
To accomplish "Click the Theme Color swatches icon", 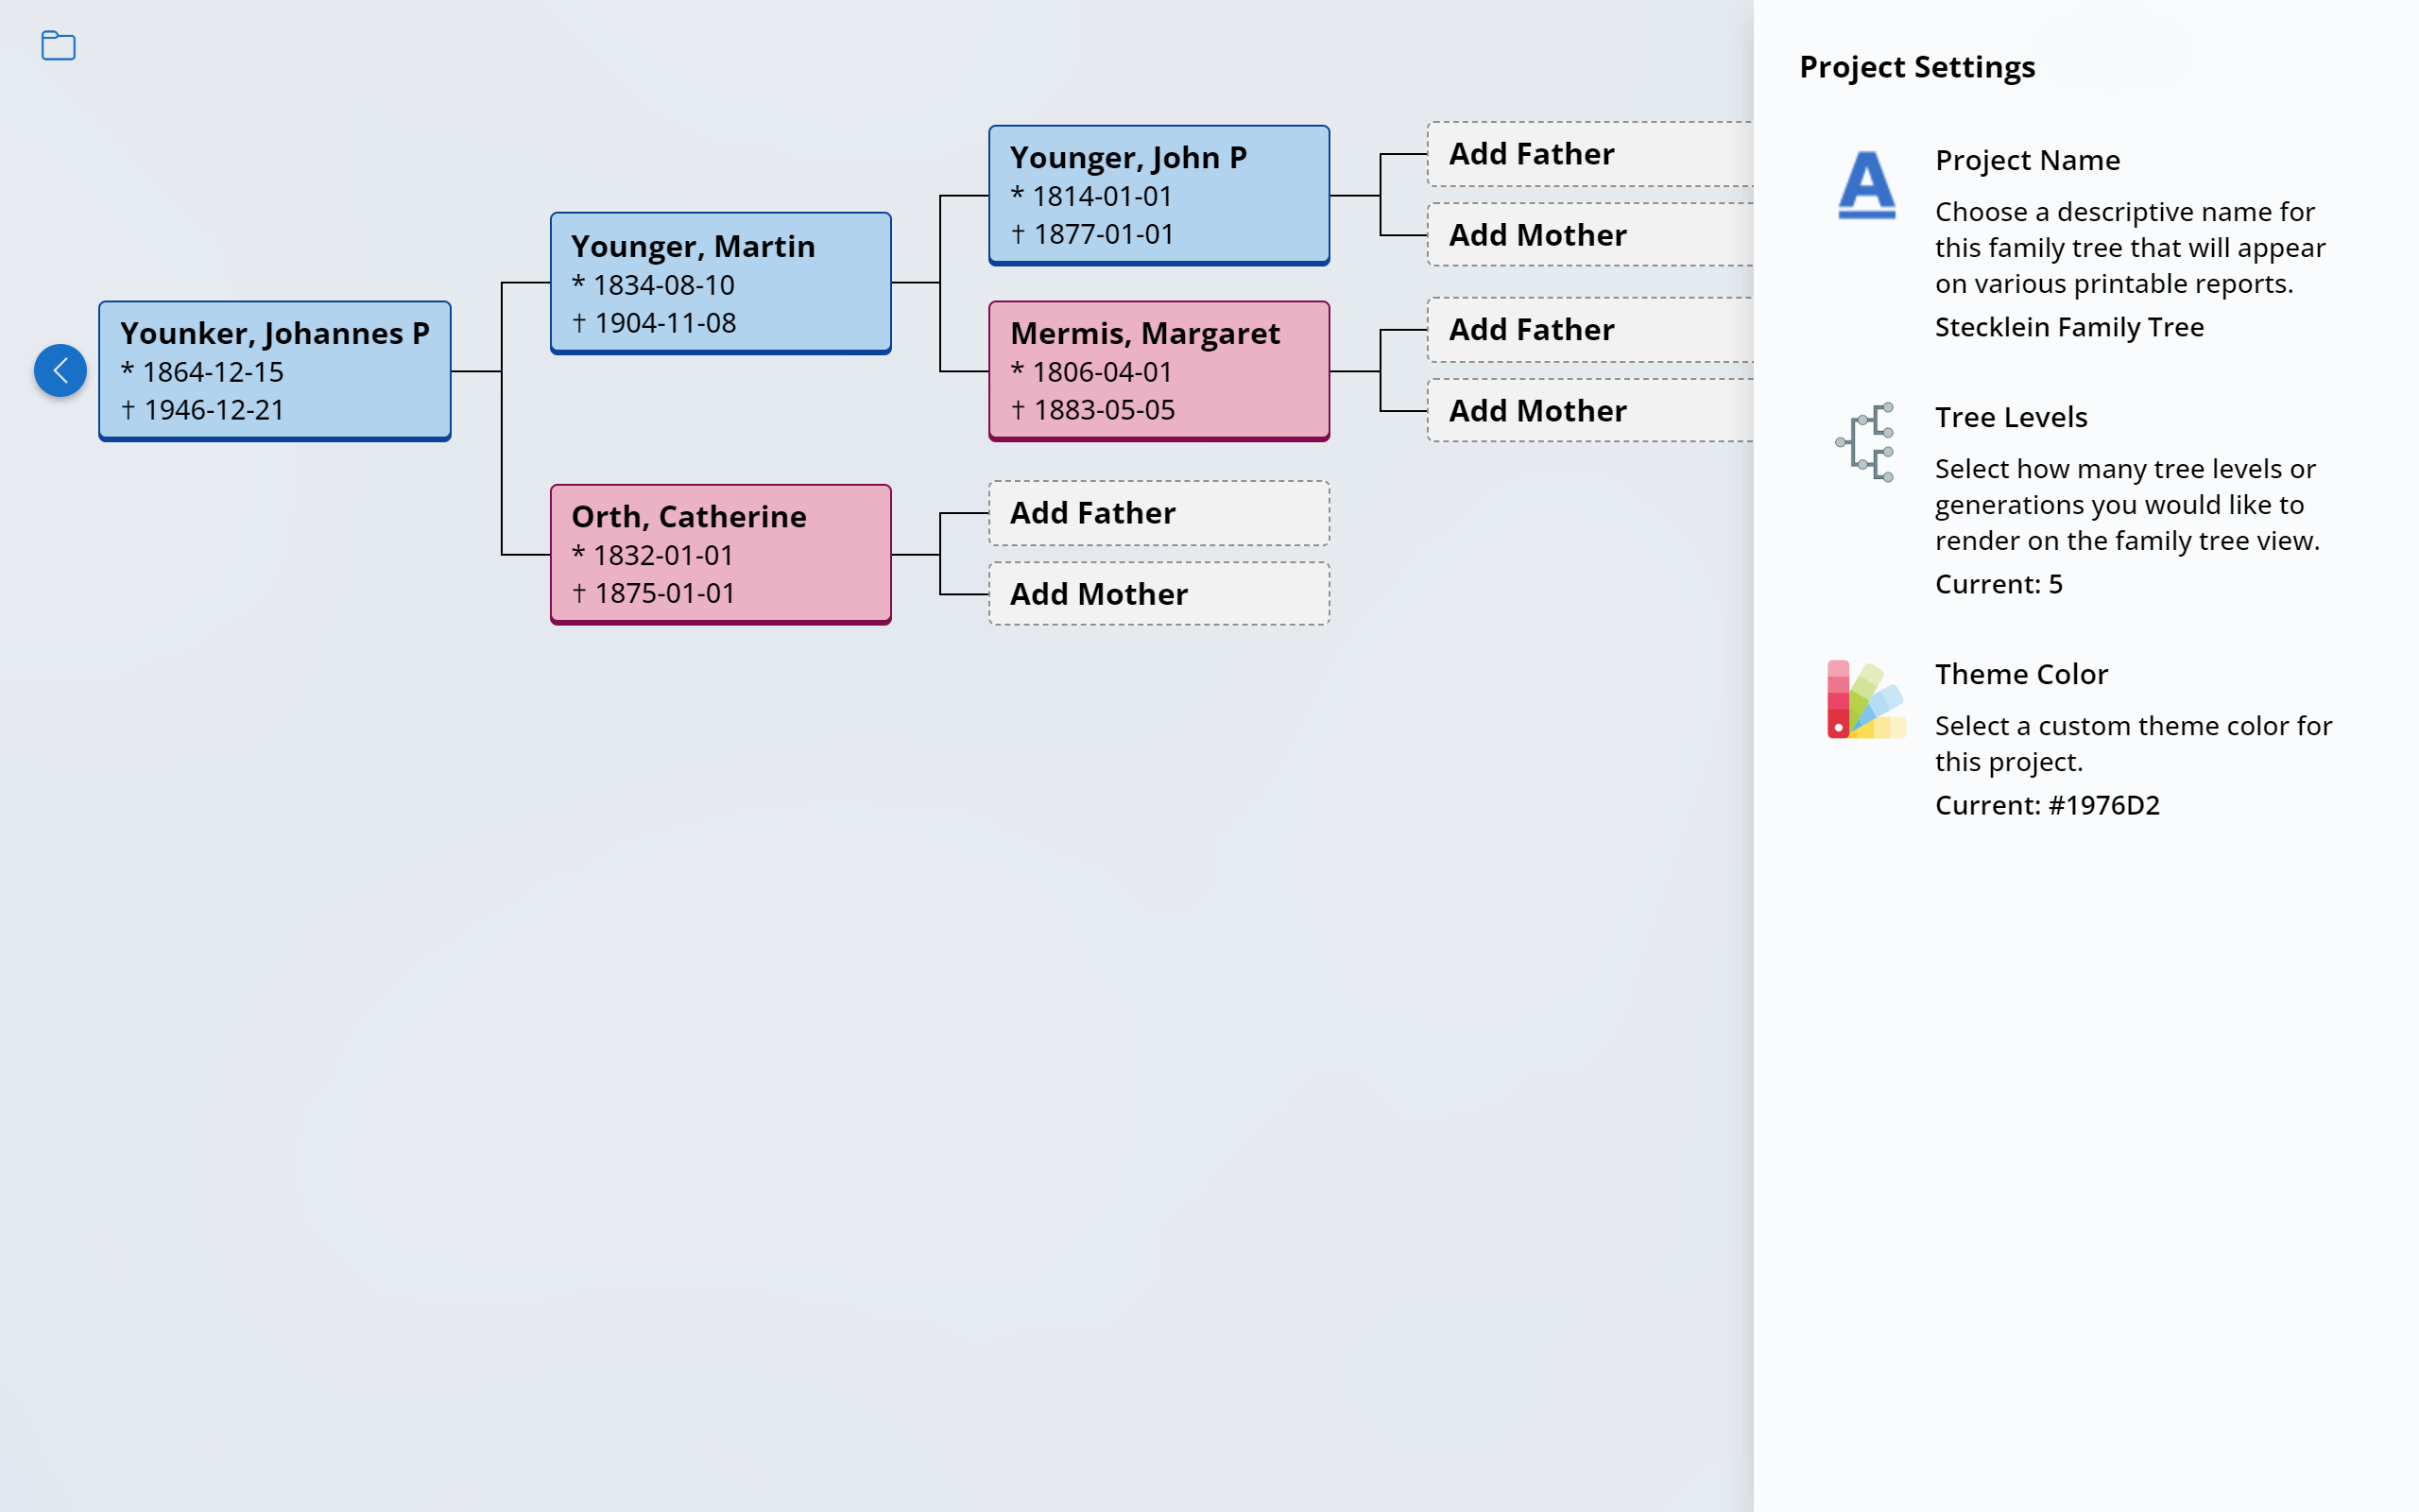I will (1865, 699).
